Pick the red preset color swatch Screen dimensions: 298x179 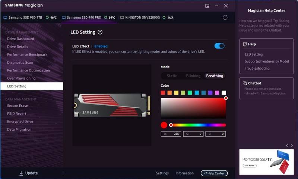(x=163, y=93)
